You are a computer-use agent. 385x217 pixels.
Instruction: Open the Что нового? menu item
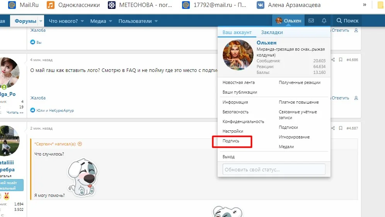click(x=63, y=21)
